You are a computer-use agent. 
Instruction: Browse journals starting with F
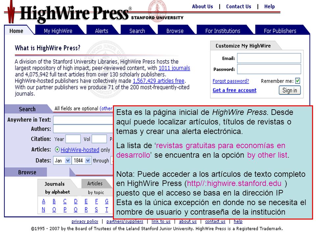point(96,201)
